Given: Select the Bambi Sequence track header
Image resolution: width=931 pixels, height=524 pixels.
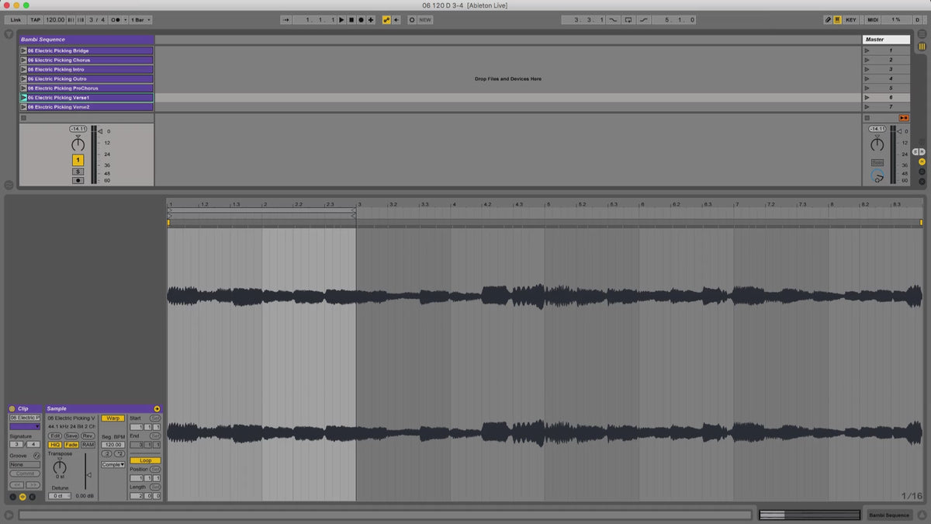Looking at the screenshot, I should click(x=85, y=39).
